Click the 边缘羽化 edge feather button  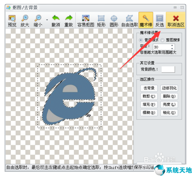click(169, 88)
